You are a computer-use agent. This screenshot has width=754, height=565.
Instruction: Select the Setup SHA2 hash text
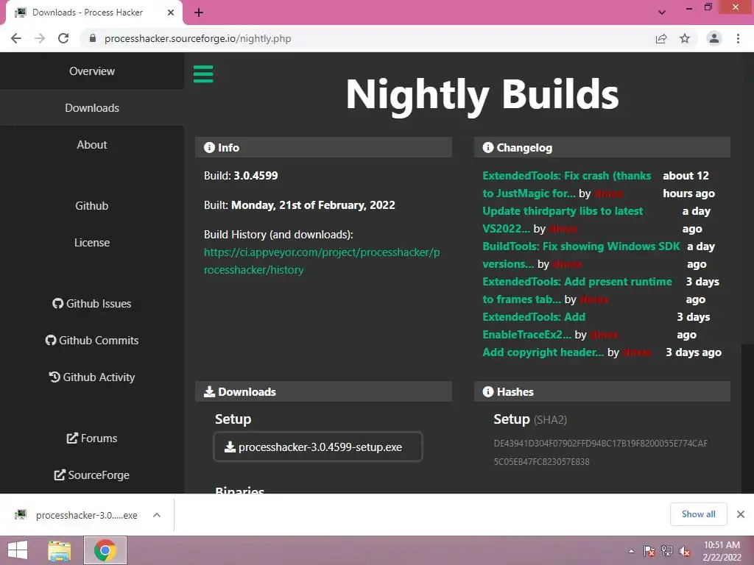(x=600, y=452)
